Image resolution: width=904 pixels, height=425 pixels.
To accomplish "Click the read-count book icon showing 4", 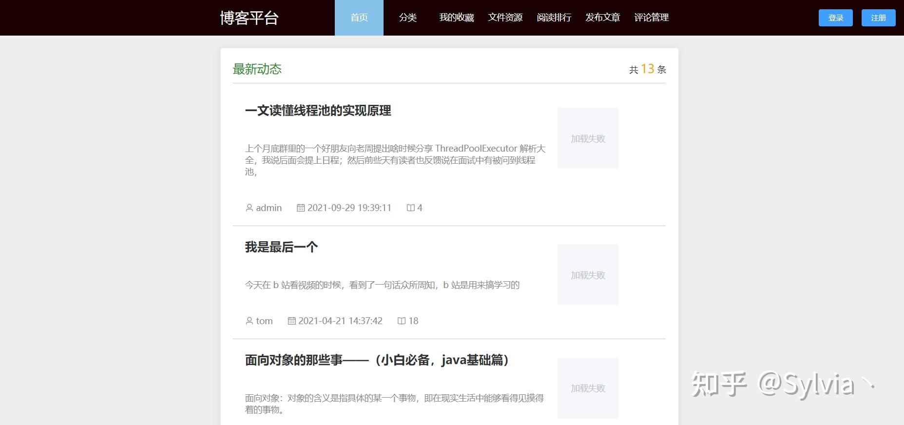I will 411,208.
